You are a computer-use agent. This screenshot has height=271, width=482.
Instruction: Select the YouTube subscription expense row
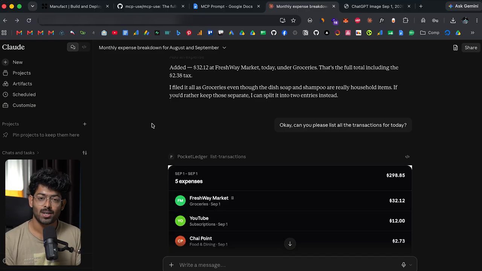point(290,221)
